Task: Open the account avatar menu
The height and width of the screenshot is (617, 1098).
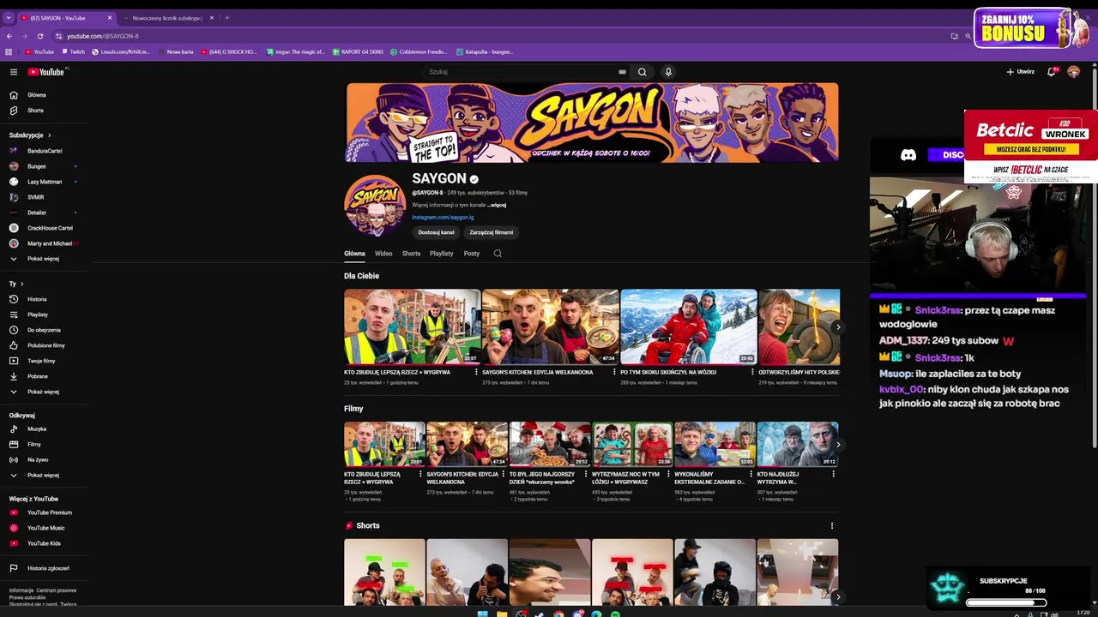Action: click(x=1073, y=72)
